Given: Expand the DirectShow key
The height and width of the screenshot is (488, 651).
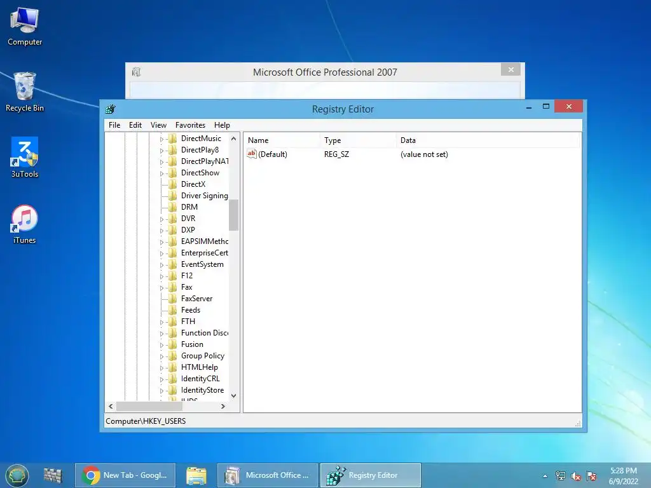Looking at the screenshot, I should point(161,173).
